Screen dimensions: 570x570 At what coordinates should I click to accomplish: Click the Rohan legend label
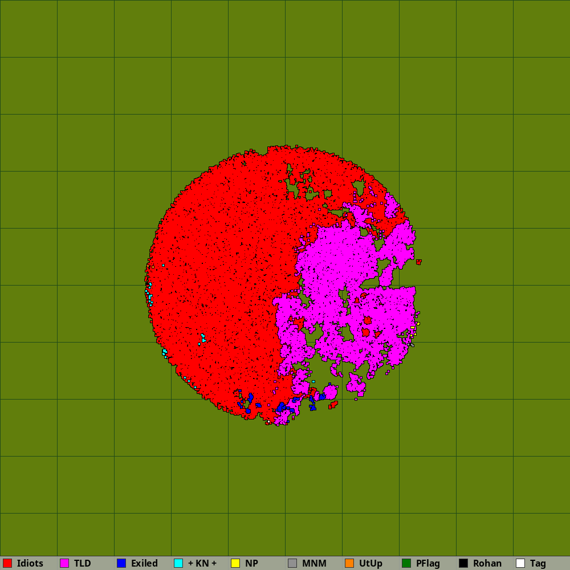(x=487, y=563)
